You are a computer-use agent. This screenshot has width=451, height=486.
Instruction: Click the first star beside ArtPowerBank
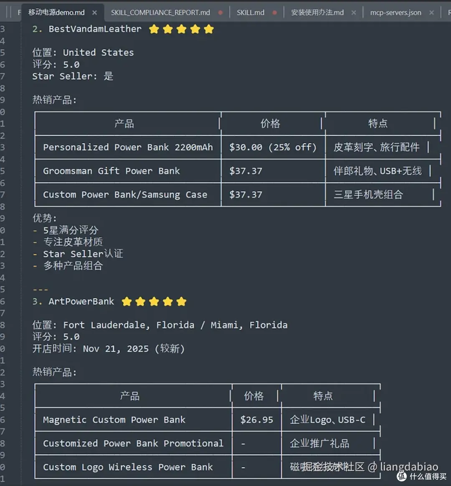pyautogui.click(x=127, y=301)
